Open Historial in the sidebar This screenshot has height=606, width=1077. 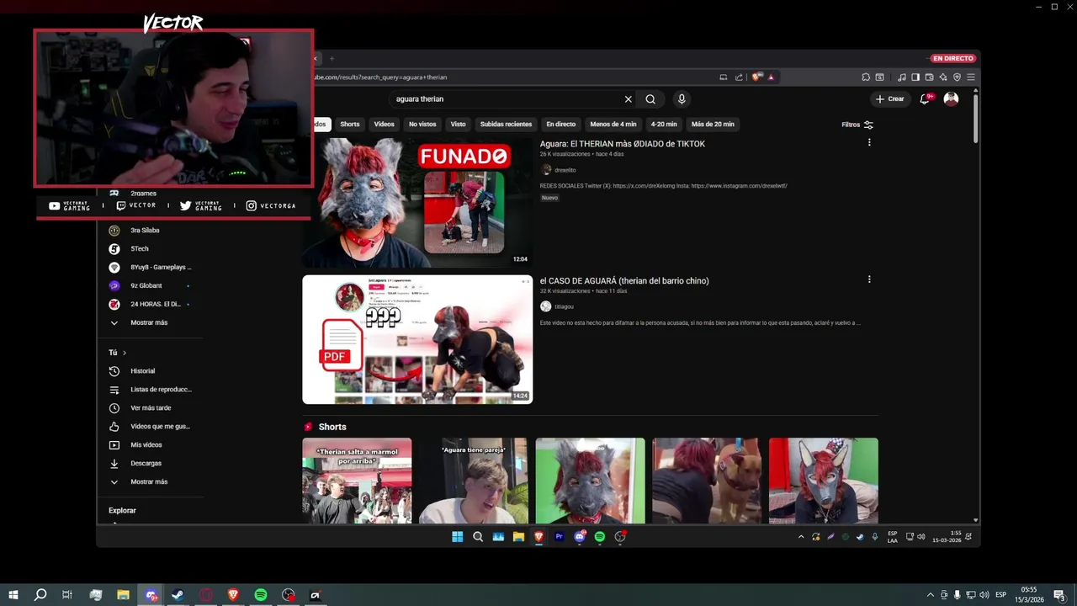150,371
